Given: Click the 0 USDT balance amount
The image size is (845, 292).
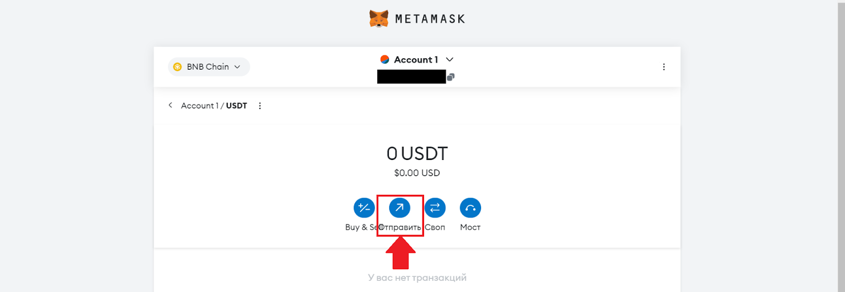Looking at the screenshot, I should tap(417, 154).
